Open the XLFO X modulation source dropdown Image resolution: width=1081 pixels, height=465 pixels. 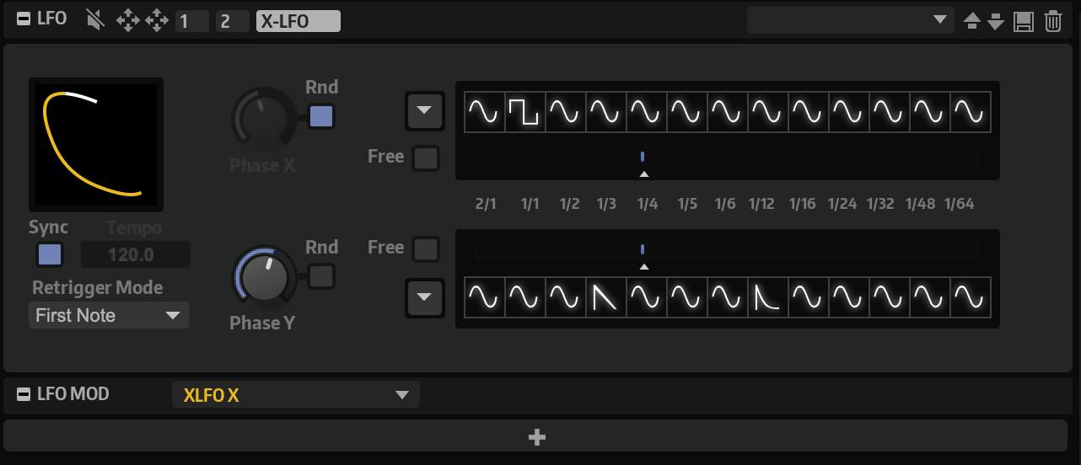295,395
